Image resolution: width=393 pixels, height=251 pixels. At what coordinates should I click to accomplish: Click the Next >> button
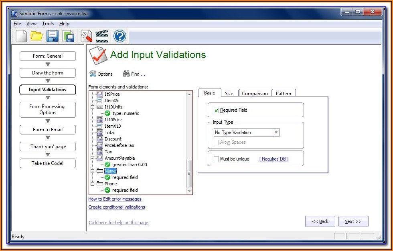353,221
